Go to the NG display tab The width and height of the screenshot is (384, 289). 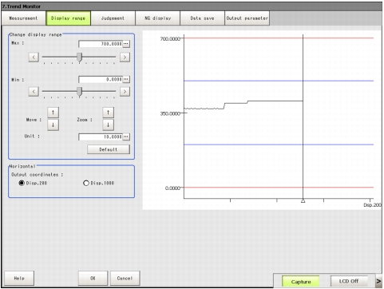(157, 18)
